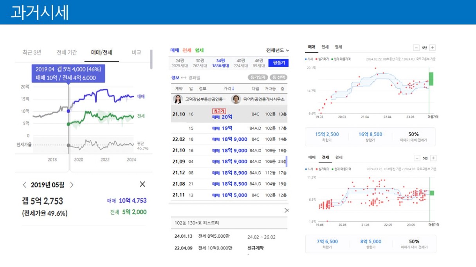The image size is (476, 267).
Task: Click the green 매물가격 bar in the lower 전세 chart
Action: point(431,193)
